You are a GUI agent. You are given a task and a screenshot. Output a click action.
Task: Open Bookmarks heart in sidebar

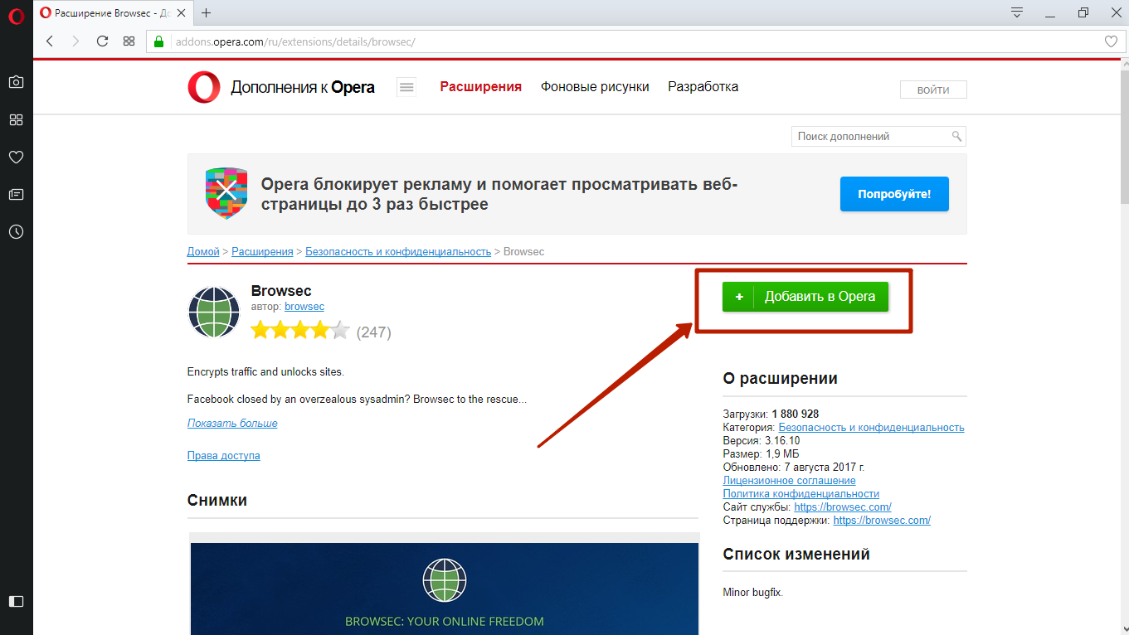[x=16, y=157]
